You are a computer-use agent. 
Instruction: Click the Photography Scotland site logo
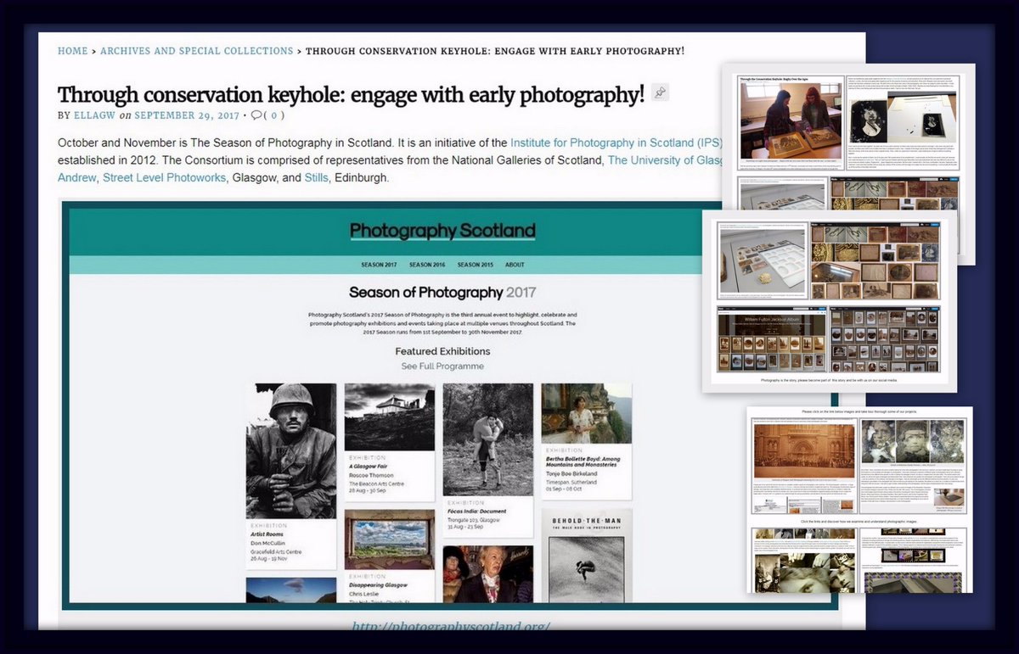coord(442,231)
